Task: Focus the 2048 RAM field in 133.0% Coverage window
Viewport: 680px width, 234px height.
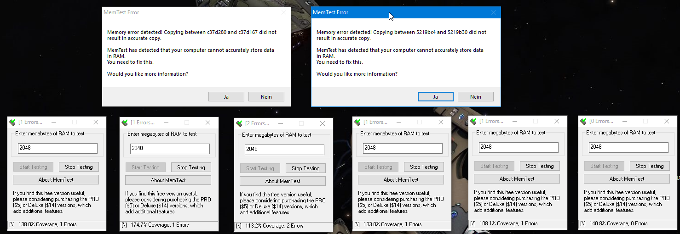Action: click(403, 148)
